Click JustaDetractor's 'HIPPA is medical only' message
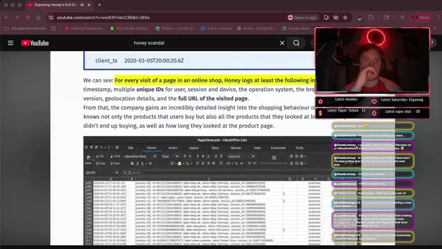 (373, 184)
